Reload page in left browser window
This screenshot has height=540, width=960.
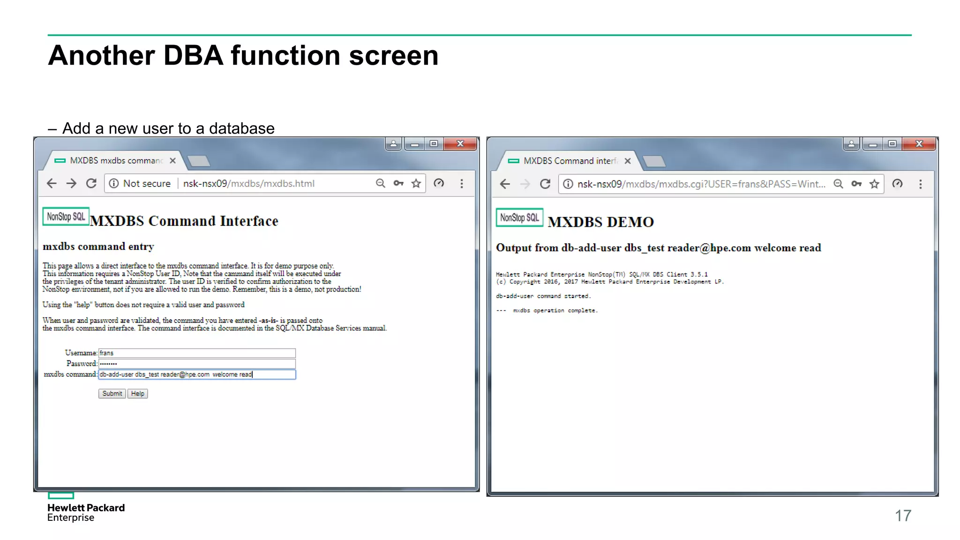coord(91,183)
